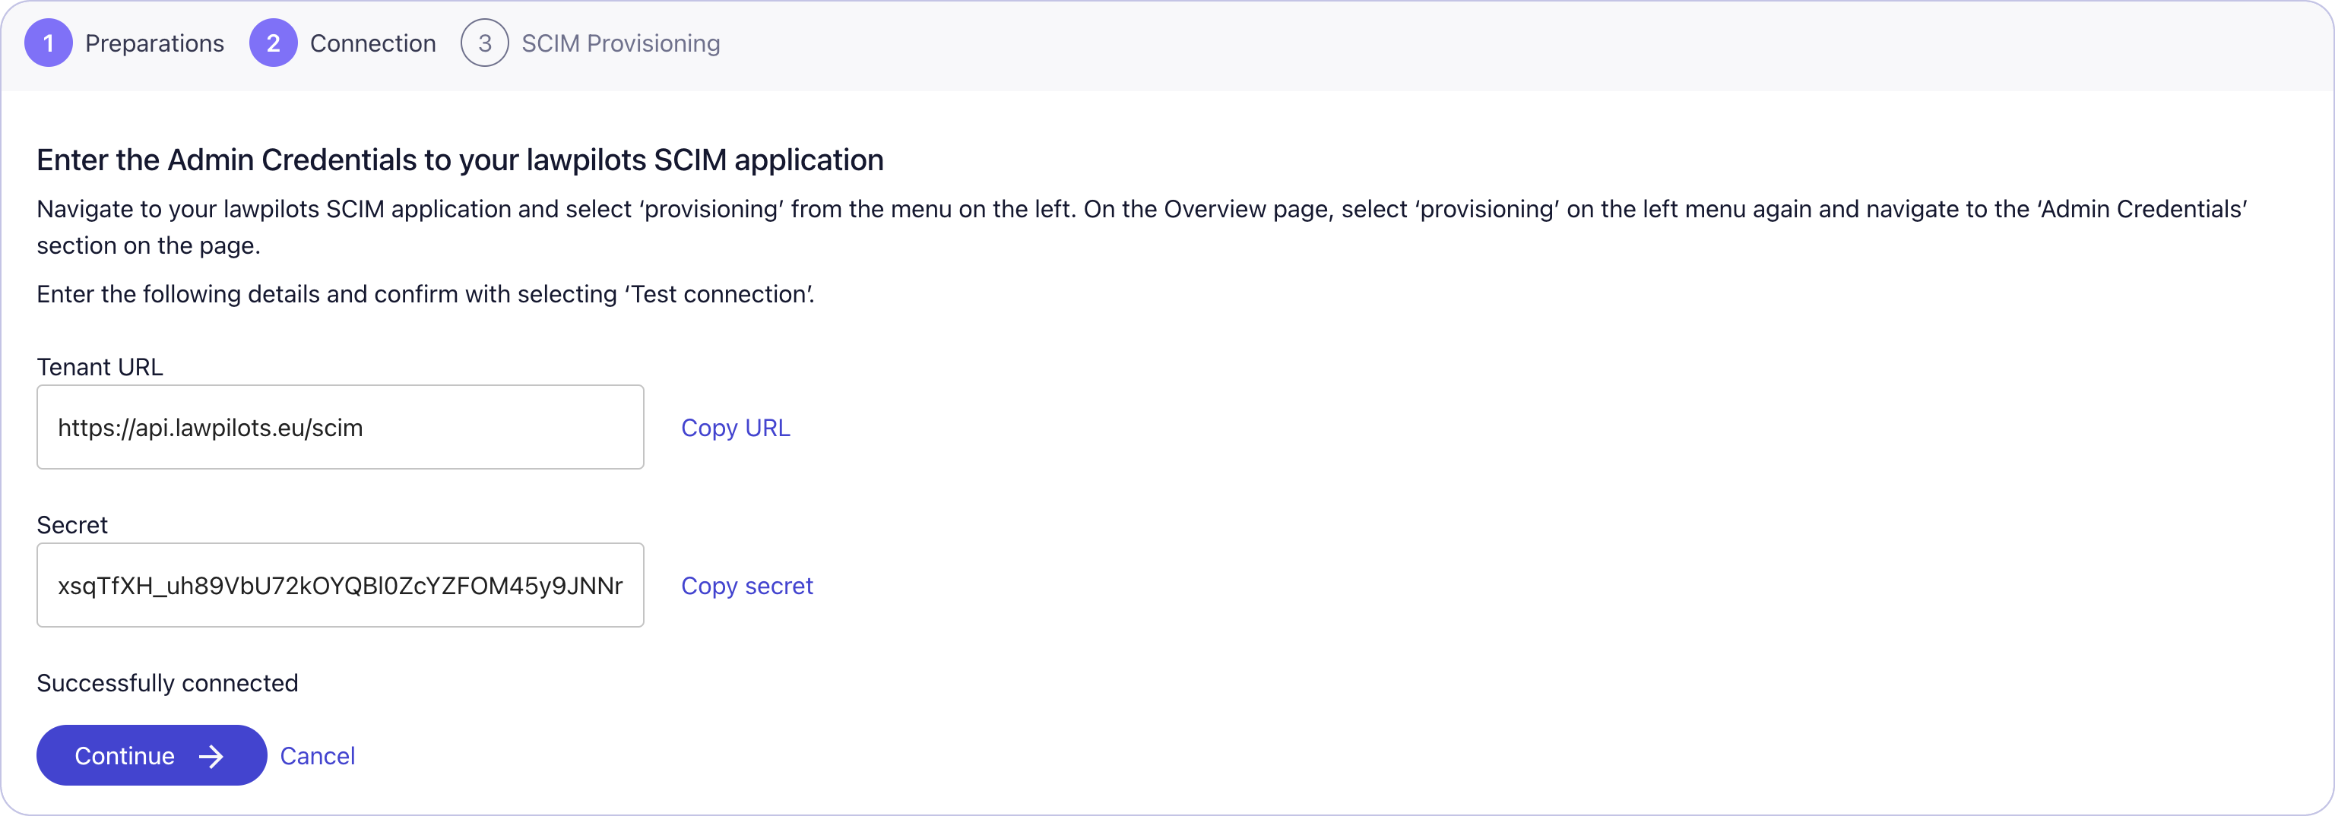Screen dimensions: 2335x816
Task: Focus the Secret input field
Action: (x=340, y=586)
